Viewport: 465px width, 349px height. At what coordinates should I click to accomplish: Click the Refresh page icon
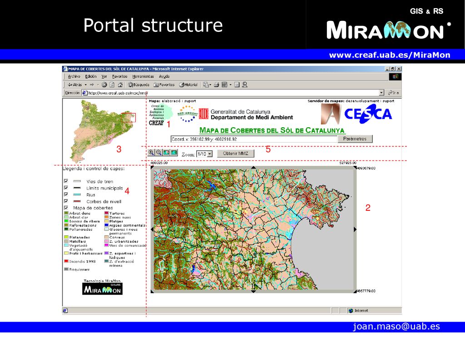[112, 85]
